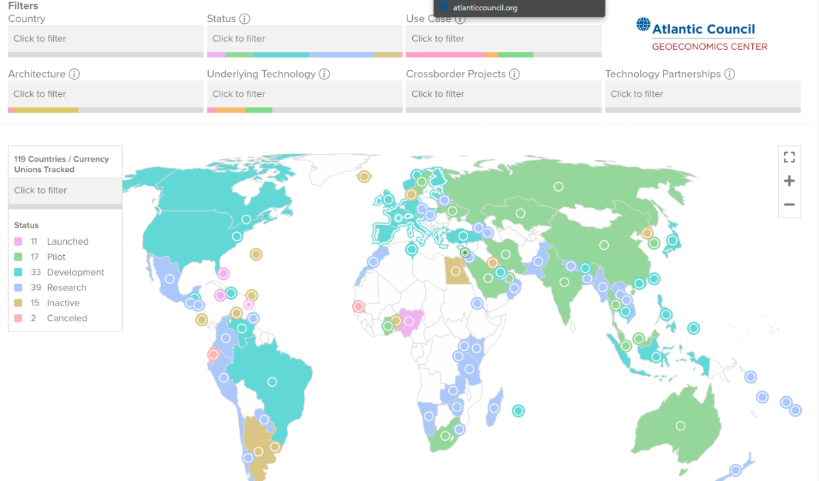Zoom in with the plus button
The width and height of the screenshot is (819, 481).
(x=789, y=181)
